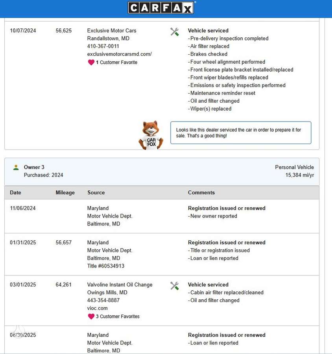
Task: Click Title #60534913 text
Action: 106,266
